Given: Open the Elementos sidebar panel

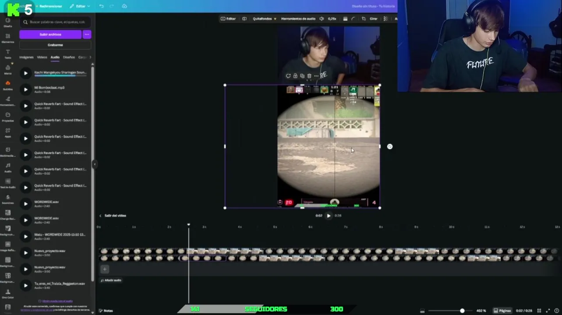Looking at the screenshot, I should pos(7,38).
